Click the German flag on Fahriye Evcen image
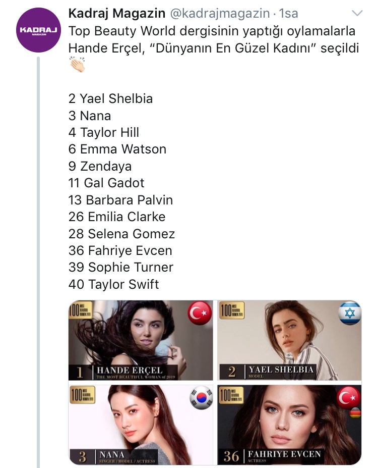Screen dimensions: 378x468 (355, 413)
